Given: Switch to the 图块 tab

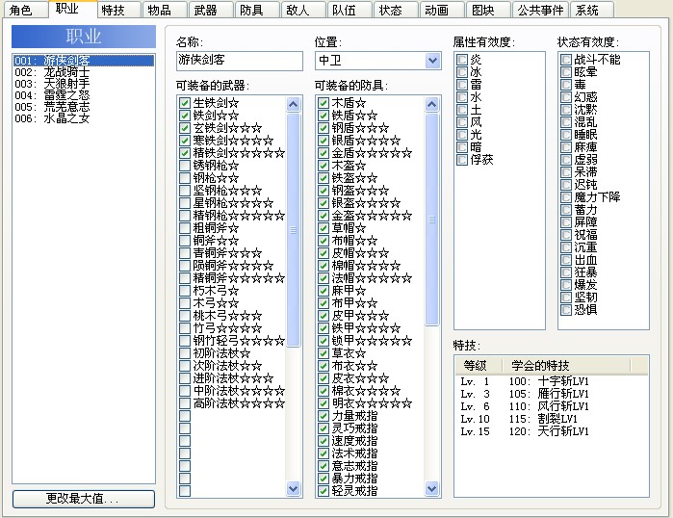Looking at the screenshot, I should [488, 10].
